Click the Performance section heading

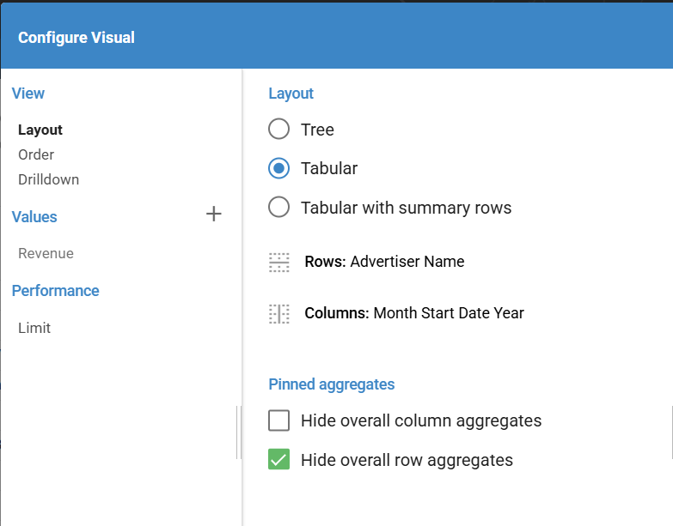[x=55, y=291]
